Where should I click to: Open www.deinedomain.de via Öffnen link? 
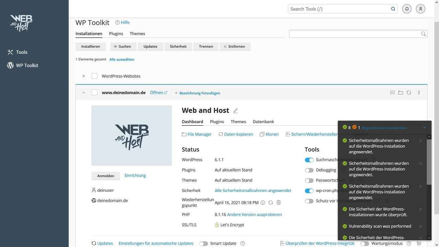tap(159, 93)
